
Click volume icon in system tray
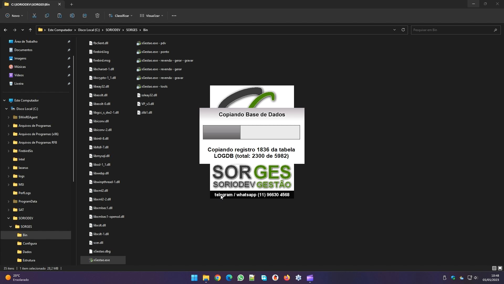tap(476, 278)
